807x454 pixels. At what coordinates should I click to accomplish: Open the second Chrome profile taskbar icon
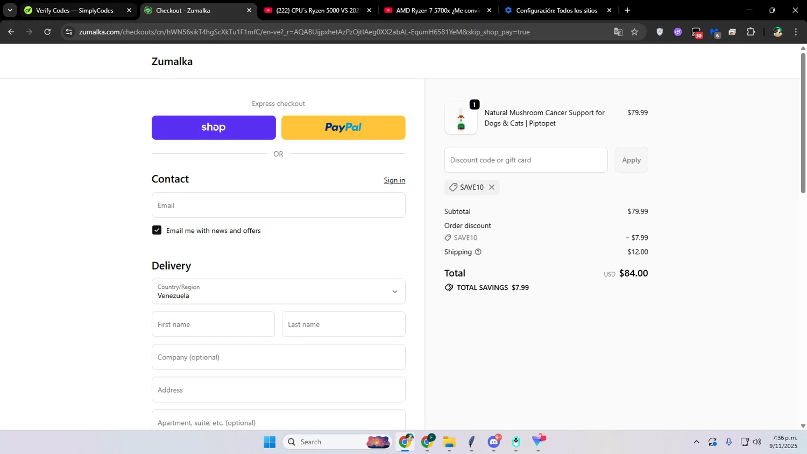click(x=428, y=442)
